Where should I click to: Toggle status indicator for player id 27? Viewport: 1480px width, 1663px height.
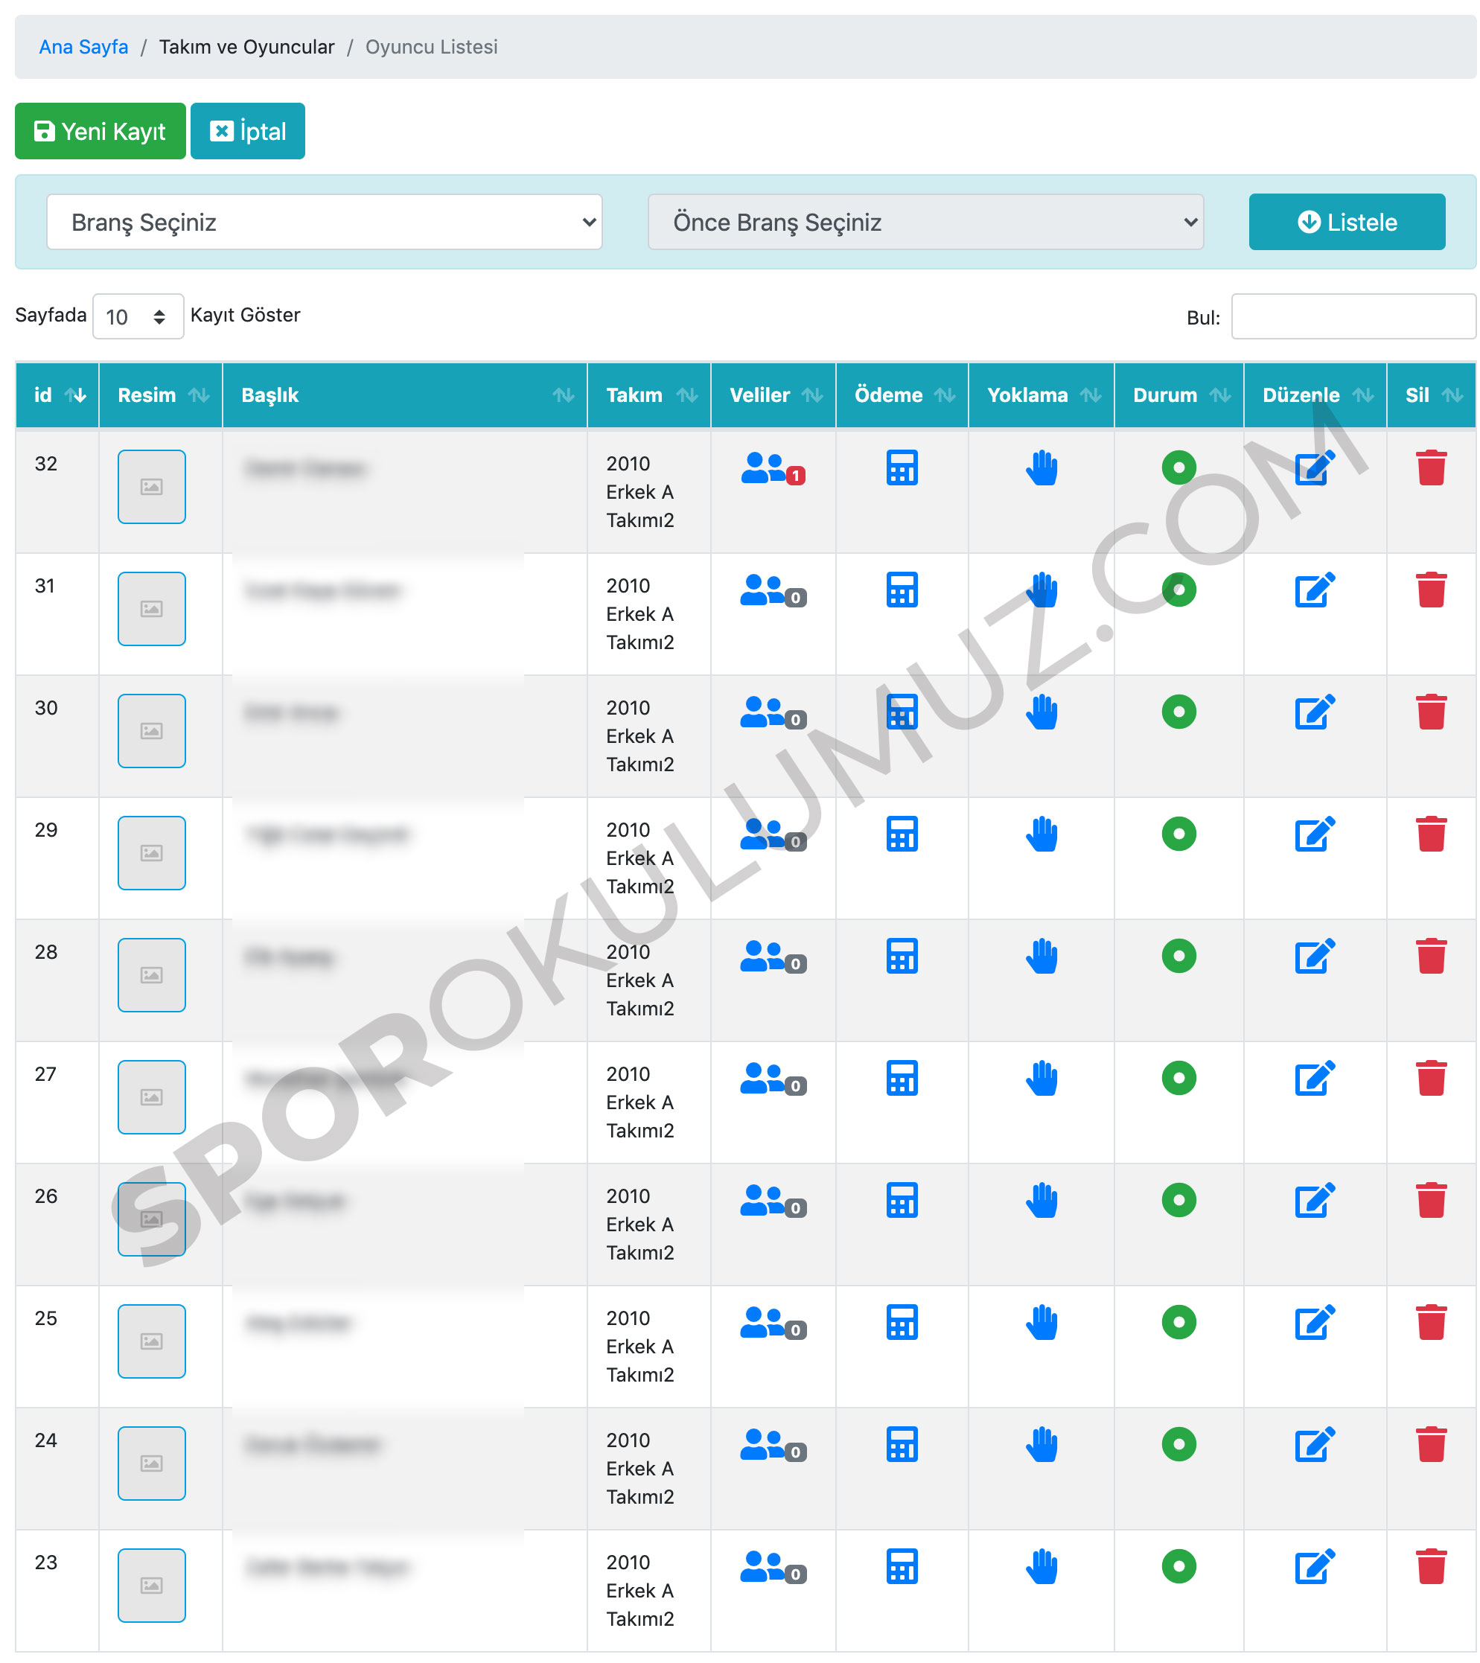coord(1178,1078)
